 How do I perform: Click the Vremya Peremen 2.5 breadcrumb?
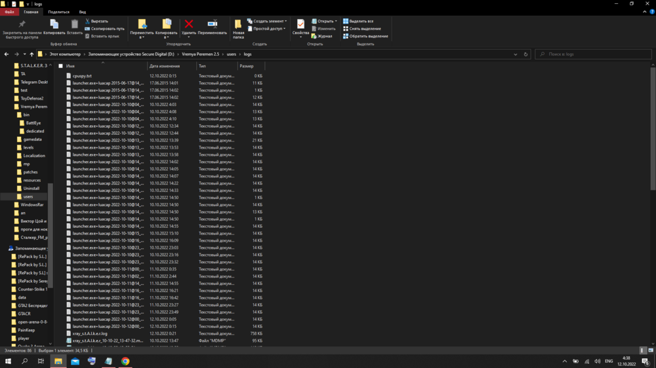click(x=201, y=54)
